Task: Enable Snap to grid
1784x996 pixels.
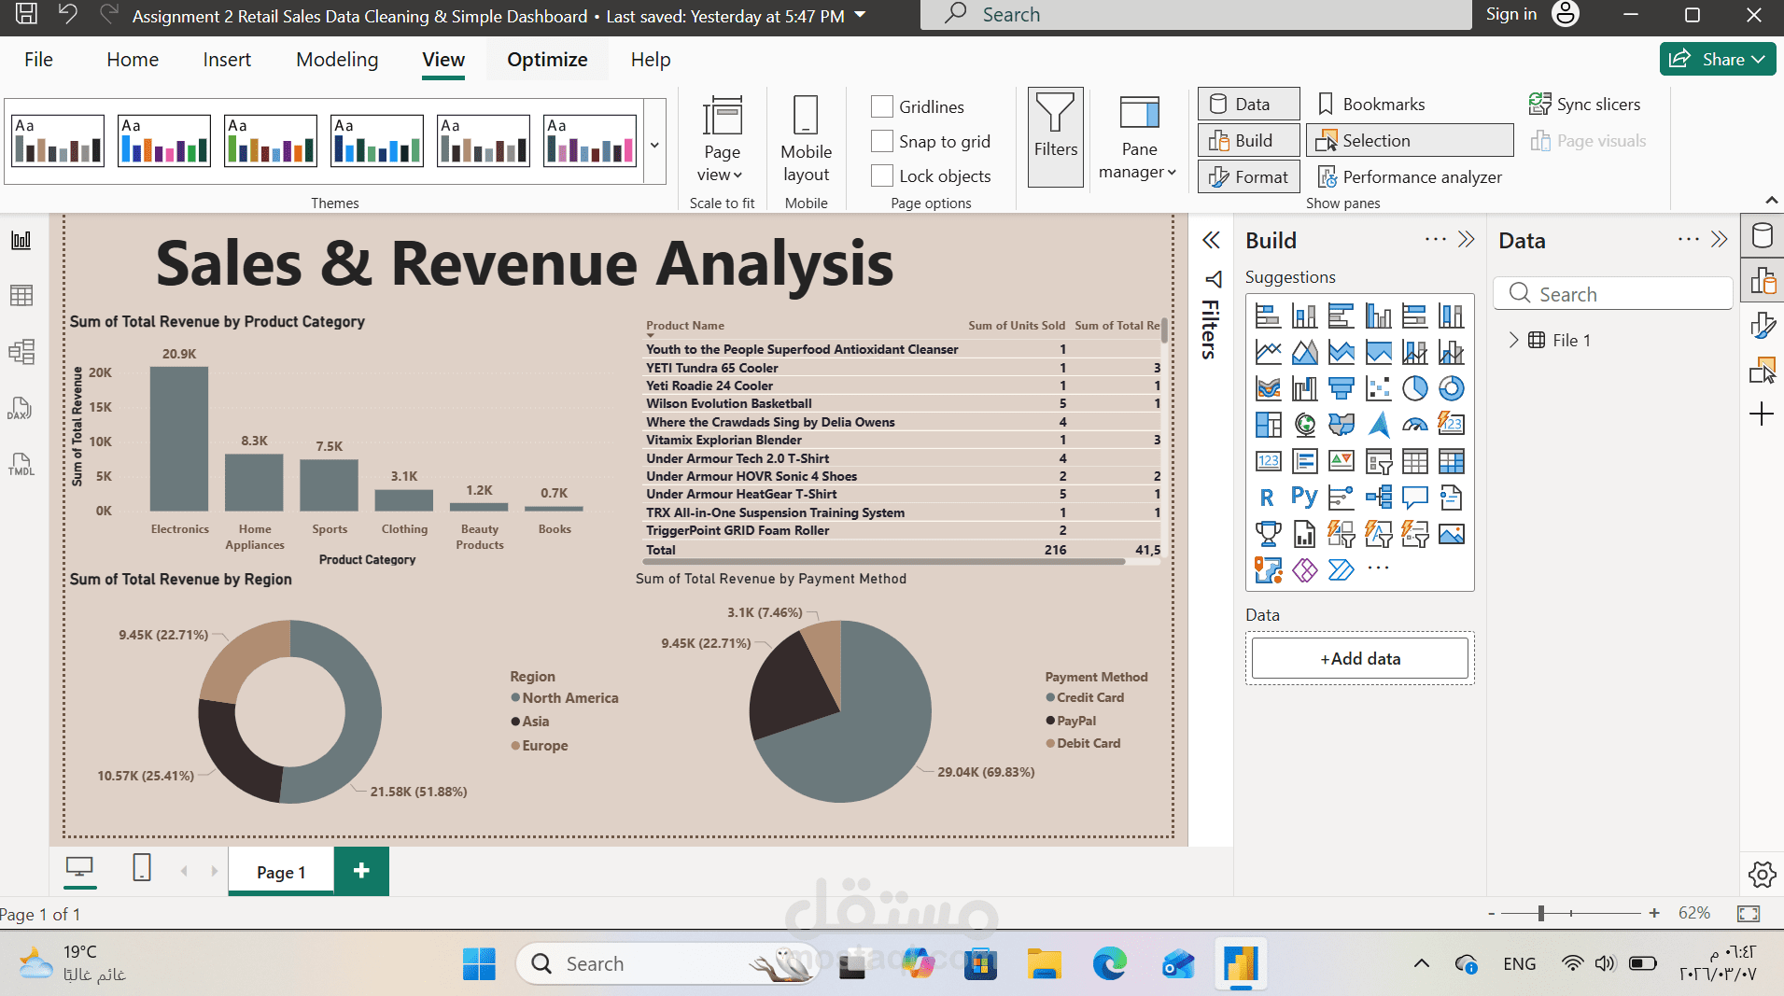Action: tap(881, 141)
